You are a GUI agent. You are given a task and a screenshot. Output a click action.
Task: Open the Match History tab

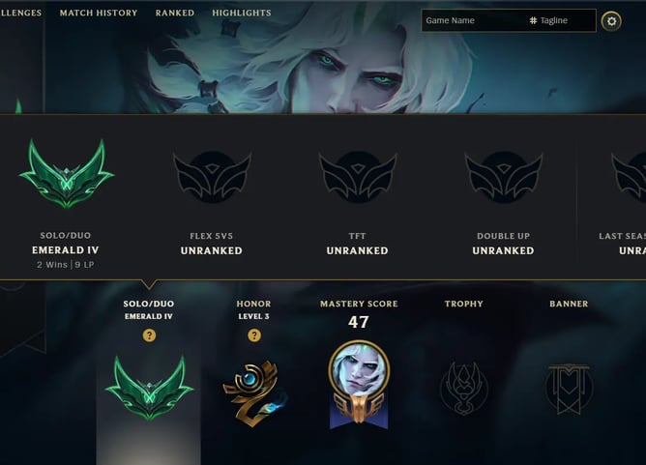99,13
